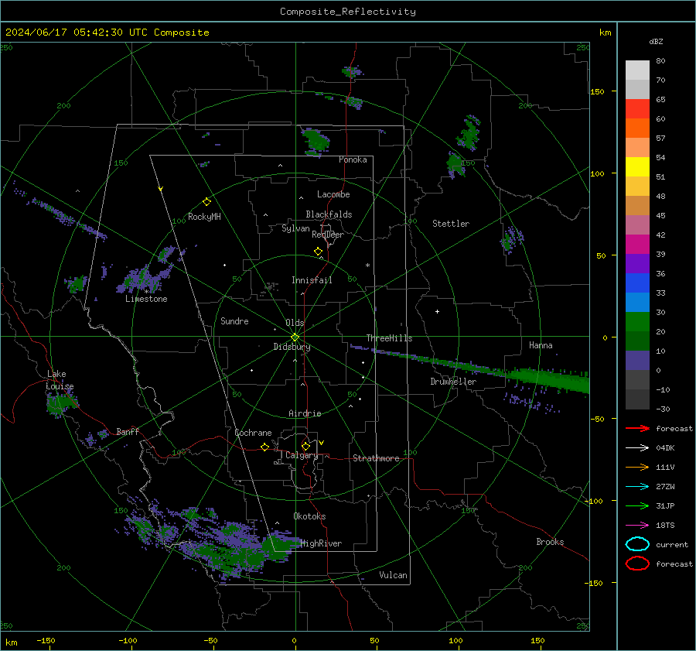Viewport: 696px width, 651px height.
Task: Click the Lake Louise label
Action: (60, 380)
